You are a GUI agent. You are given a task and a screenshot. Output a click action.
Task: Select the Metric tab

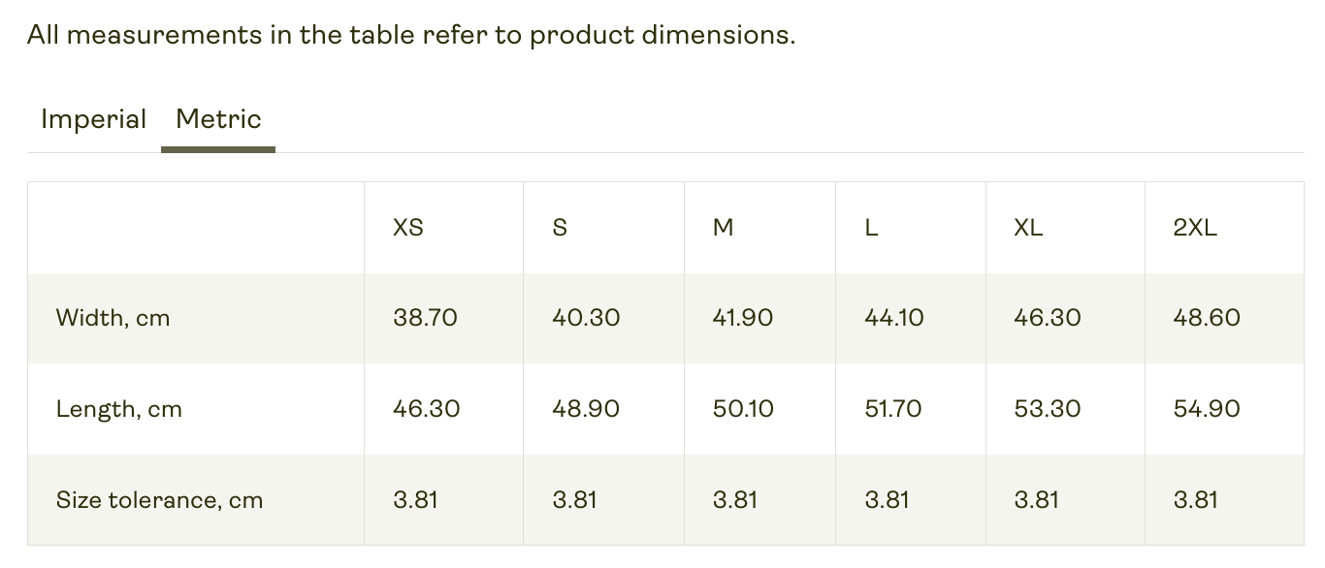[218, 119]
